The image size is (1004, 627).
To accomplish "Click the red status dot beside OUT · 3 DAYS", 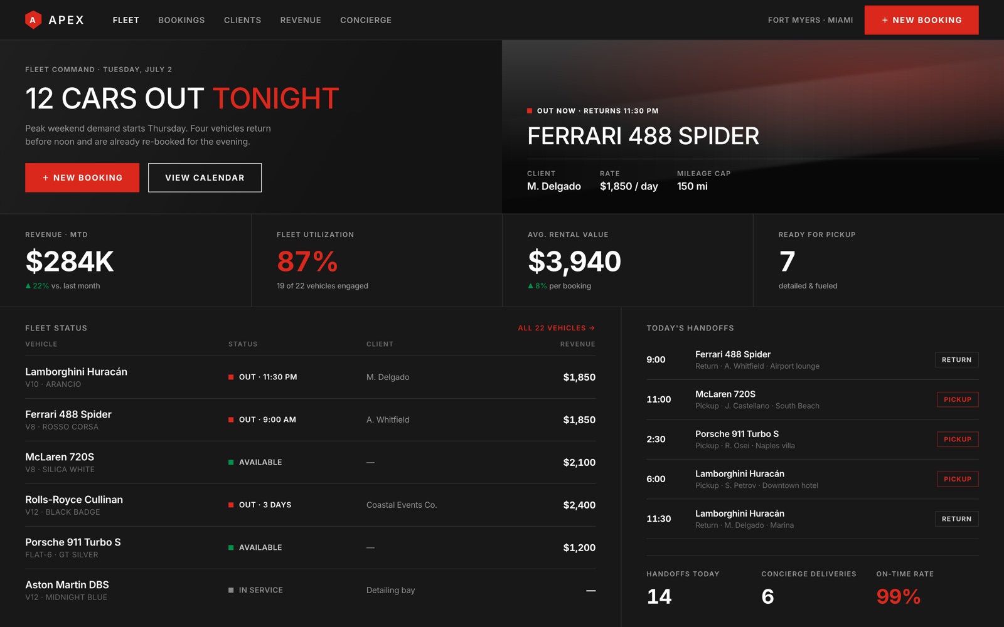I will pyautogui.click(x=231, y=505).
